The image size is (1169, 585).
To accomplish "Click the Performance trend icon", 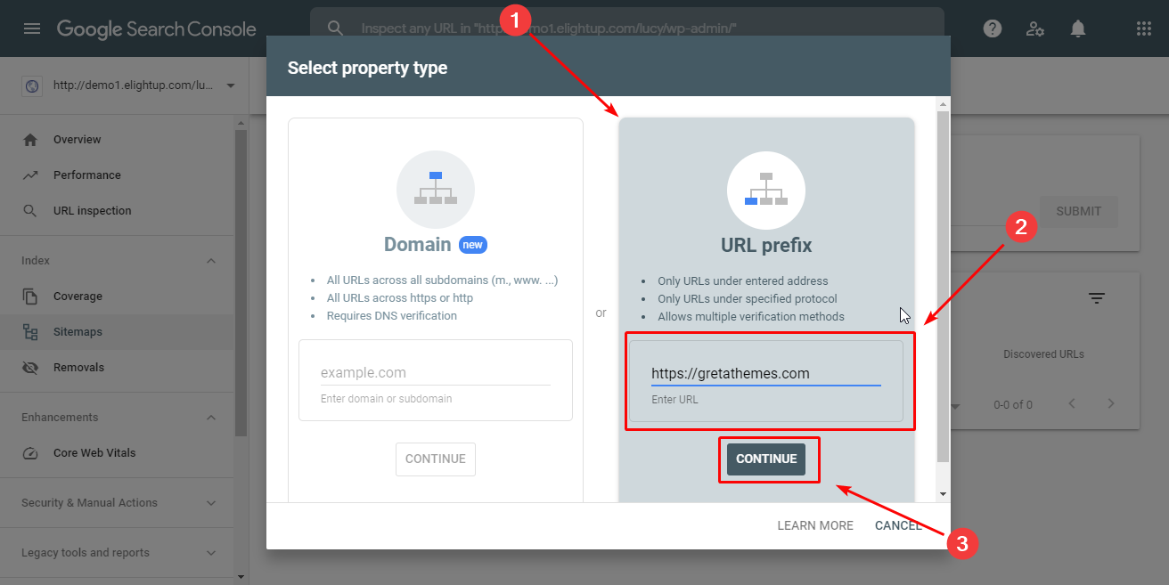I will pos(30,175).
